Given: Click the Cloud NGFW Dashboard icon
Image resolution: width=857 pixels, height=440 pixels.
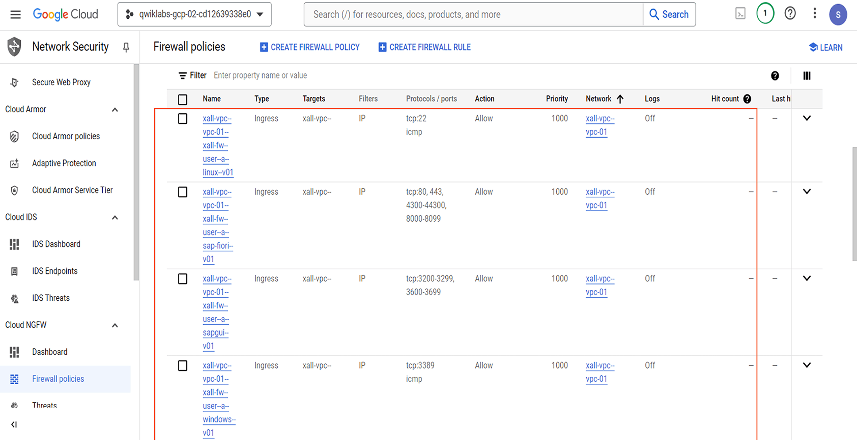Looking at the screenshot, I should [14, 352].
